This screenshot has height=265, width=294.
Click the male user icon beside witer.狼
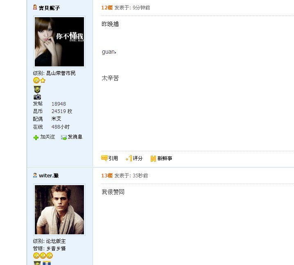(35, 175)
